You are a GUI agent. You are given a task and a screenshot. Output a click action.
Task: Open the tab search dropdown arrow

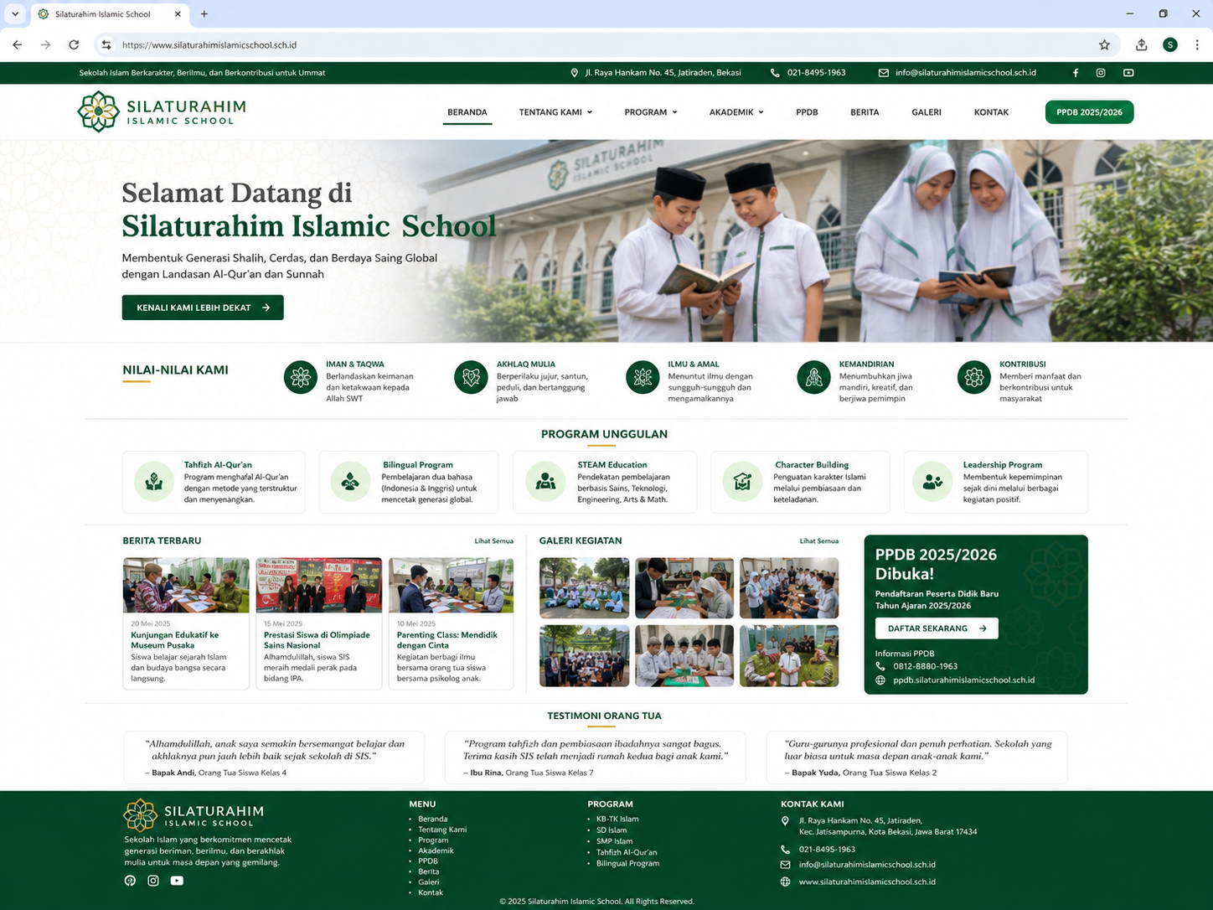[x=15, y=14]
